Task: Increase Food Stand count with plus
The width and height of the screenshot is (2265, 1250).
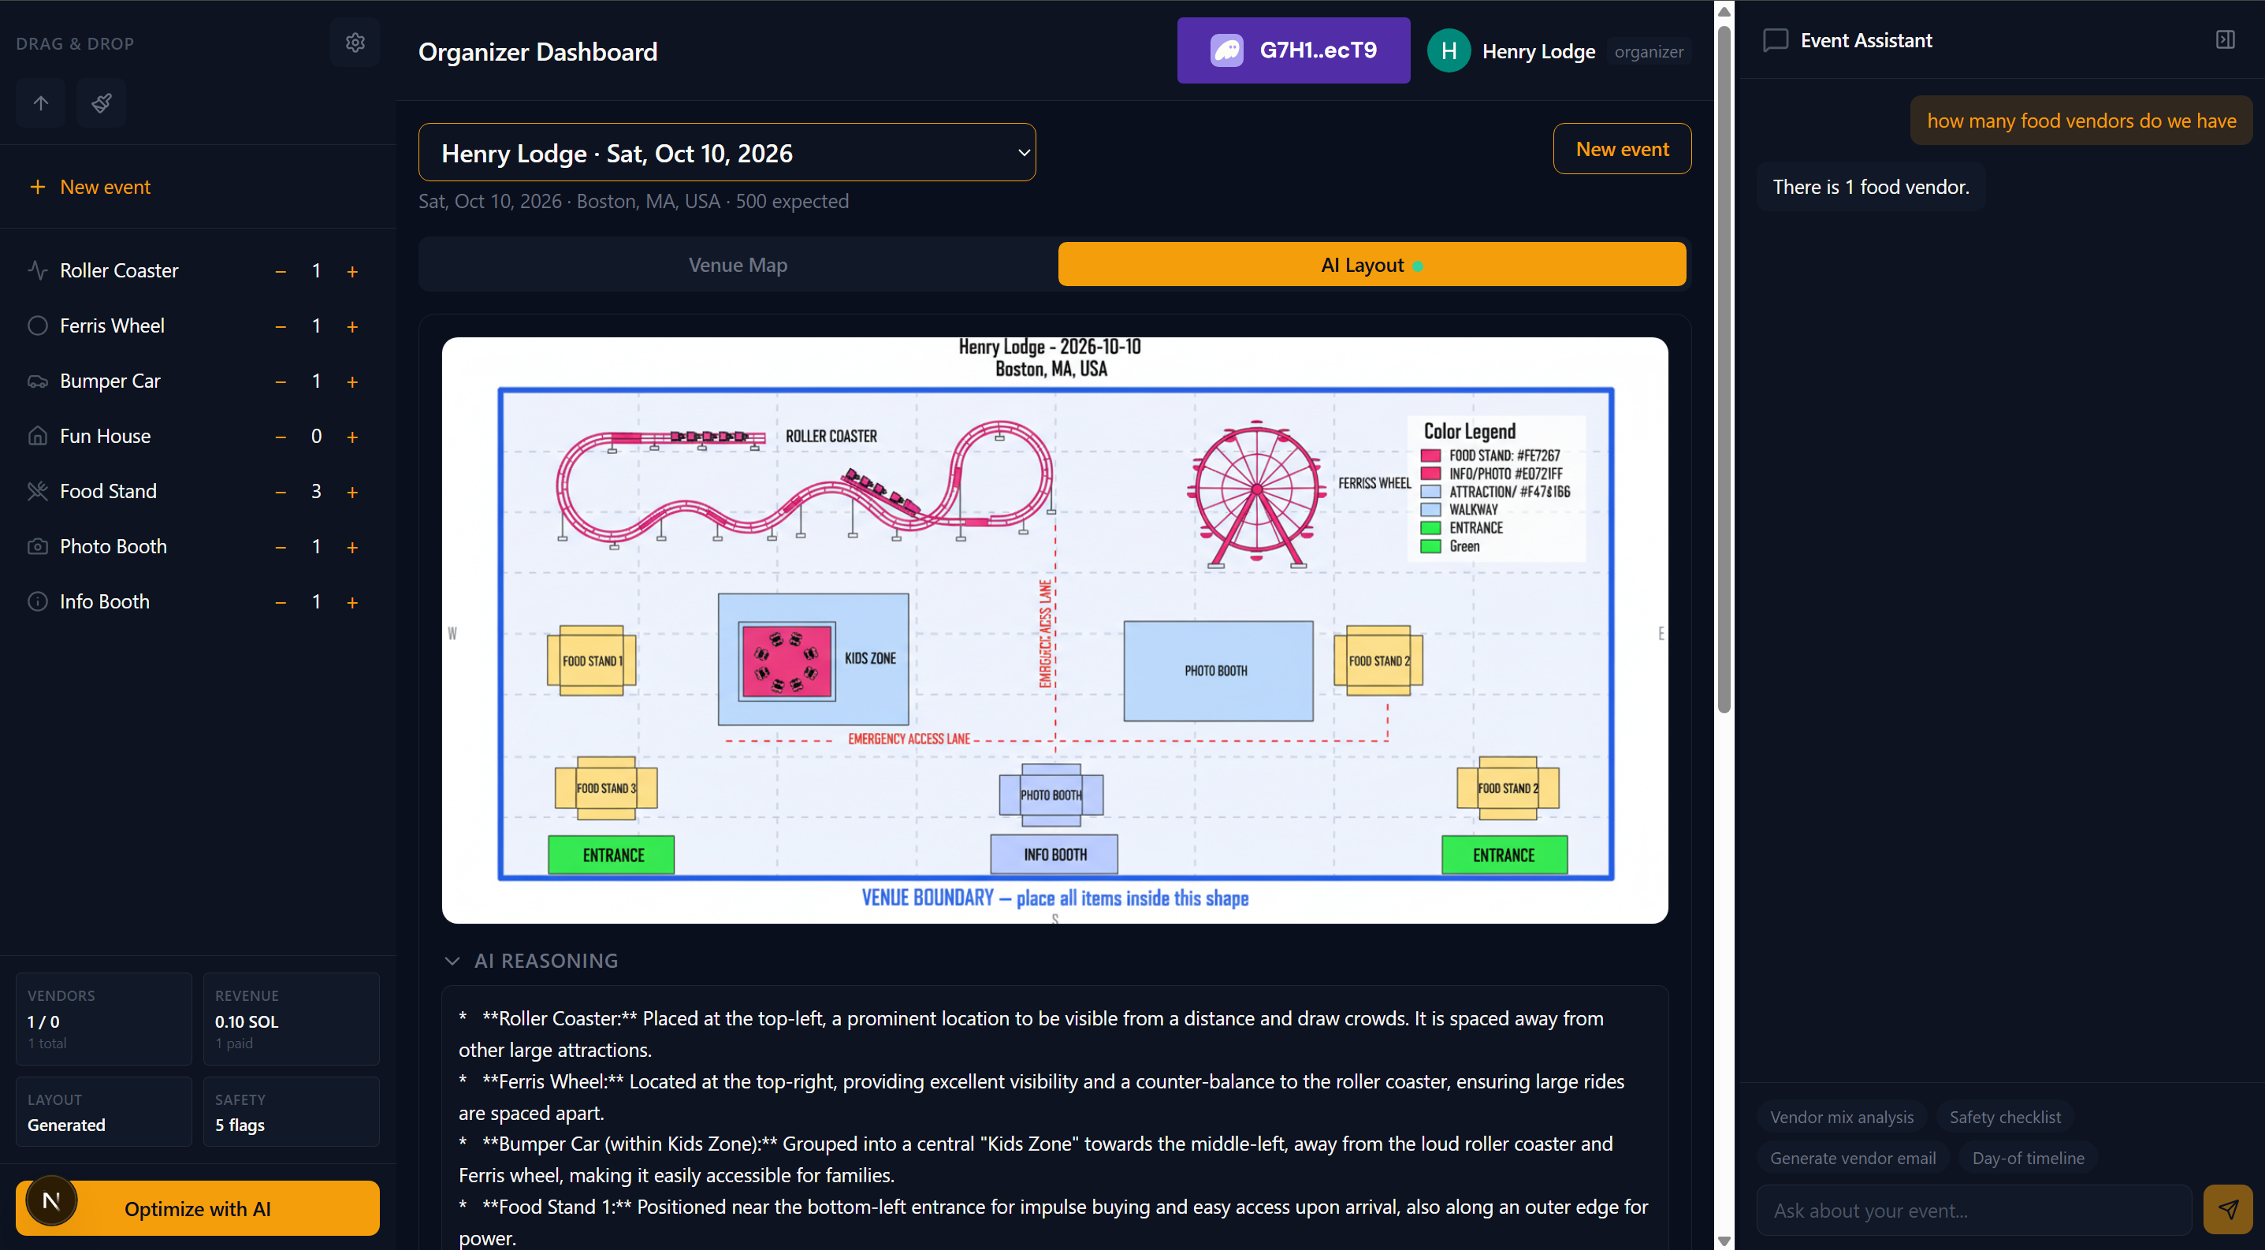Action: click(352, 493)
